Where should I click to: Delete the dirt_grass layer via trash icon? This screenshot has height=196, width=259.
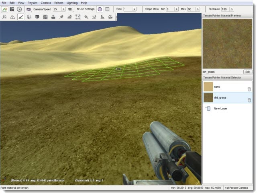pos(249,100)
